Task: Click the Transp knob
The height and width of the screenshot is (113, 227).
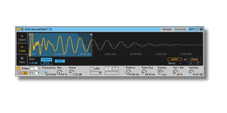Action: click(x=161, y=73)
